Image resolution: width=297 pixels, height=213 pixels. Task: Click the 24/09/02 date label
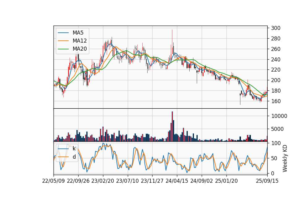point(201,181)
